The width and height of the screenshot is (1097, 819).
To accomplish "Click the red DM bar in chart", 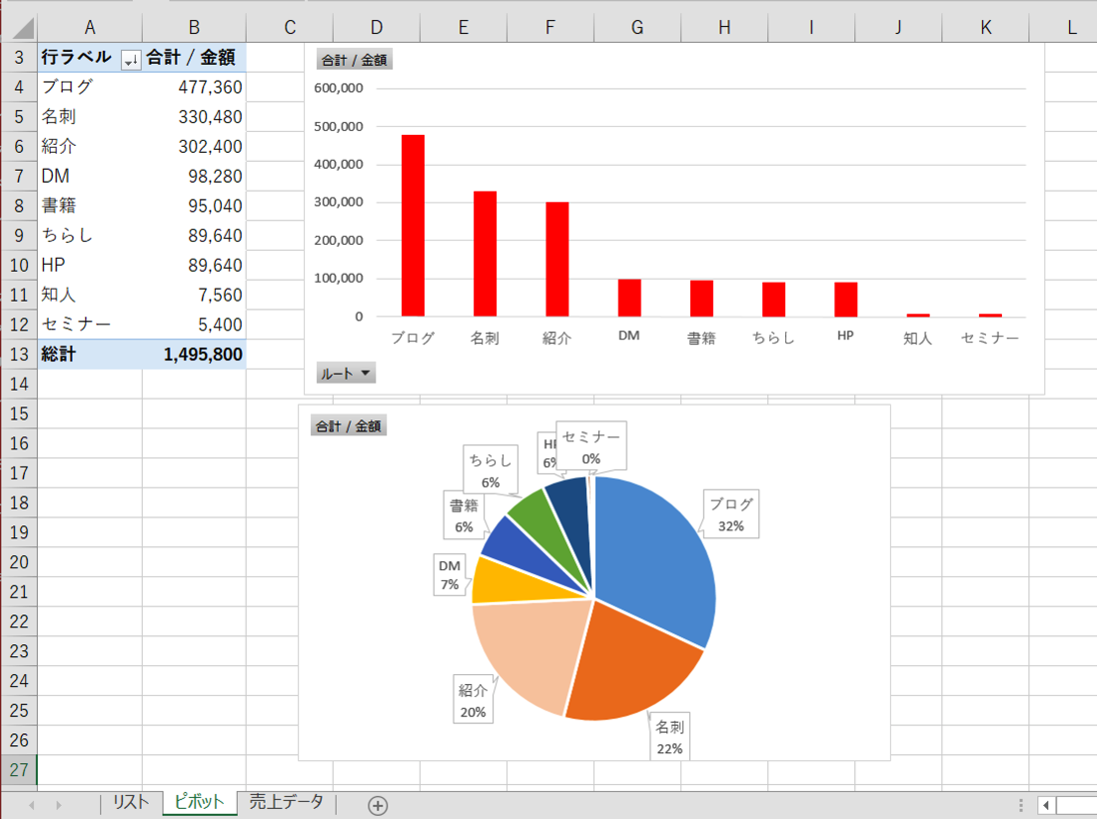I will (629, 298).
